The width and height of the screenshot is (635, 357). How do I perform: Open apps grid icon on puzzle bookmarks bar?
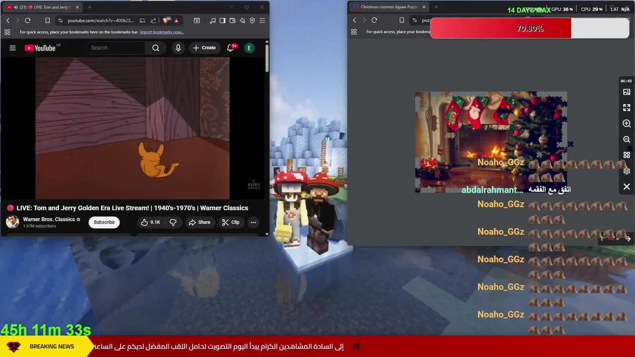(x=354, y=32)
